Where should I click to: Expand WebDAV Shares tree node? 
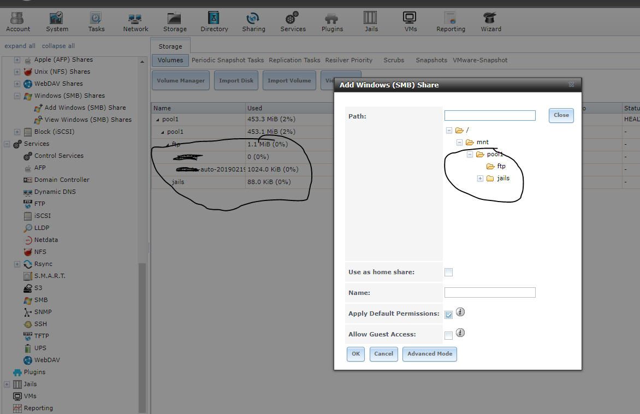tap(17, 84)
